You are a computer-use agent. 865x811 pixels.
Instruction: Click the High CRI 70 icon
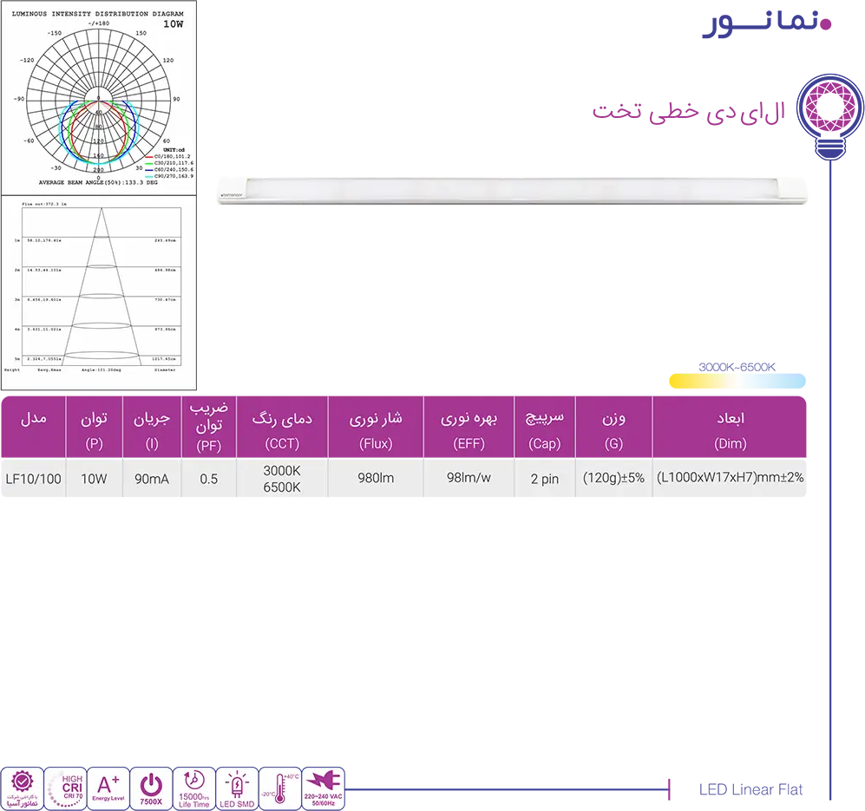click(x=65, y=788)
